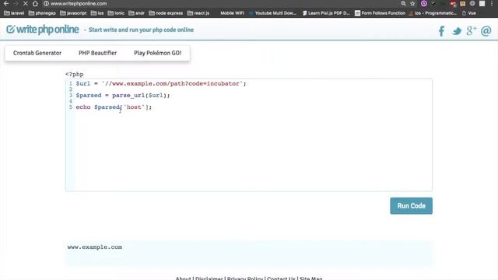This screenshot has width=498, height=280.
Task: Open Chrome's three-dot menu
Action: tap(492, 3)
